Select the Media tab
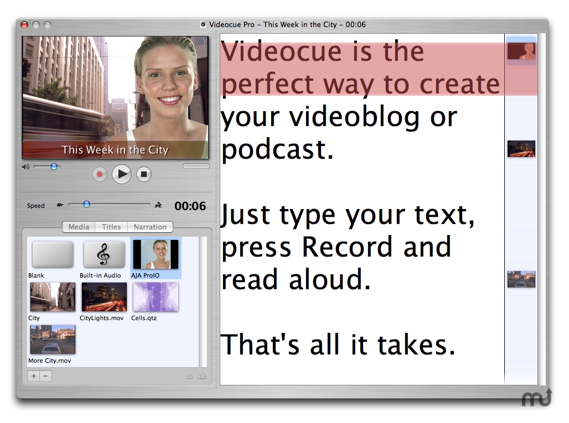This screenshot has height=423, width=569. tap(78, 227)
